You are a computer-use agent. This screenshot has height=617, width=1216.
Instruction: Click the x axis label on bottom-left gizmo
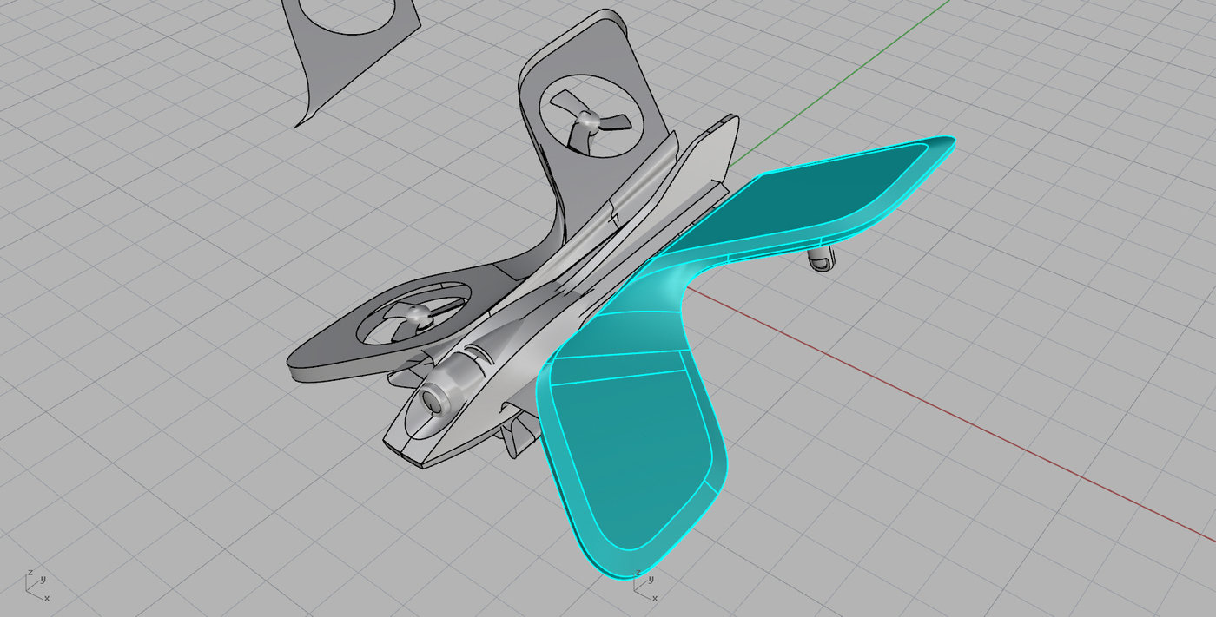(48, 599)
